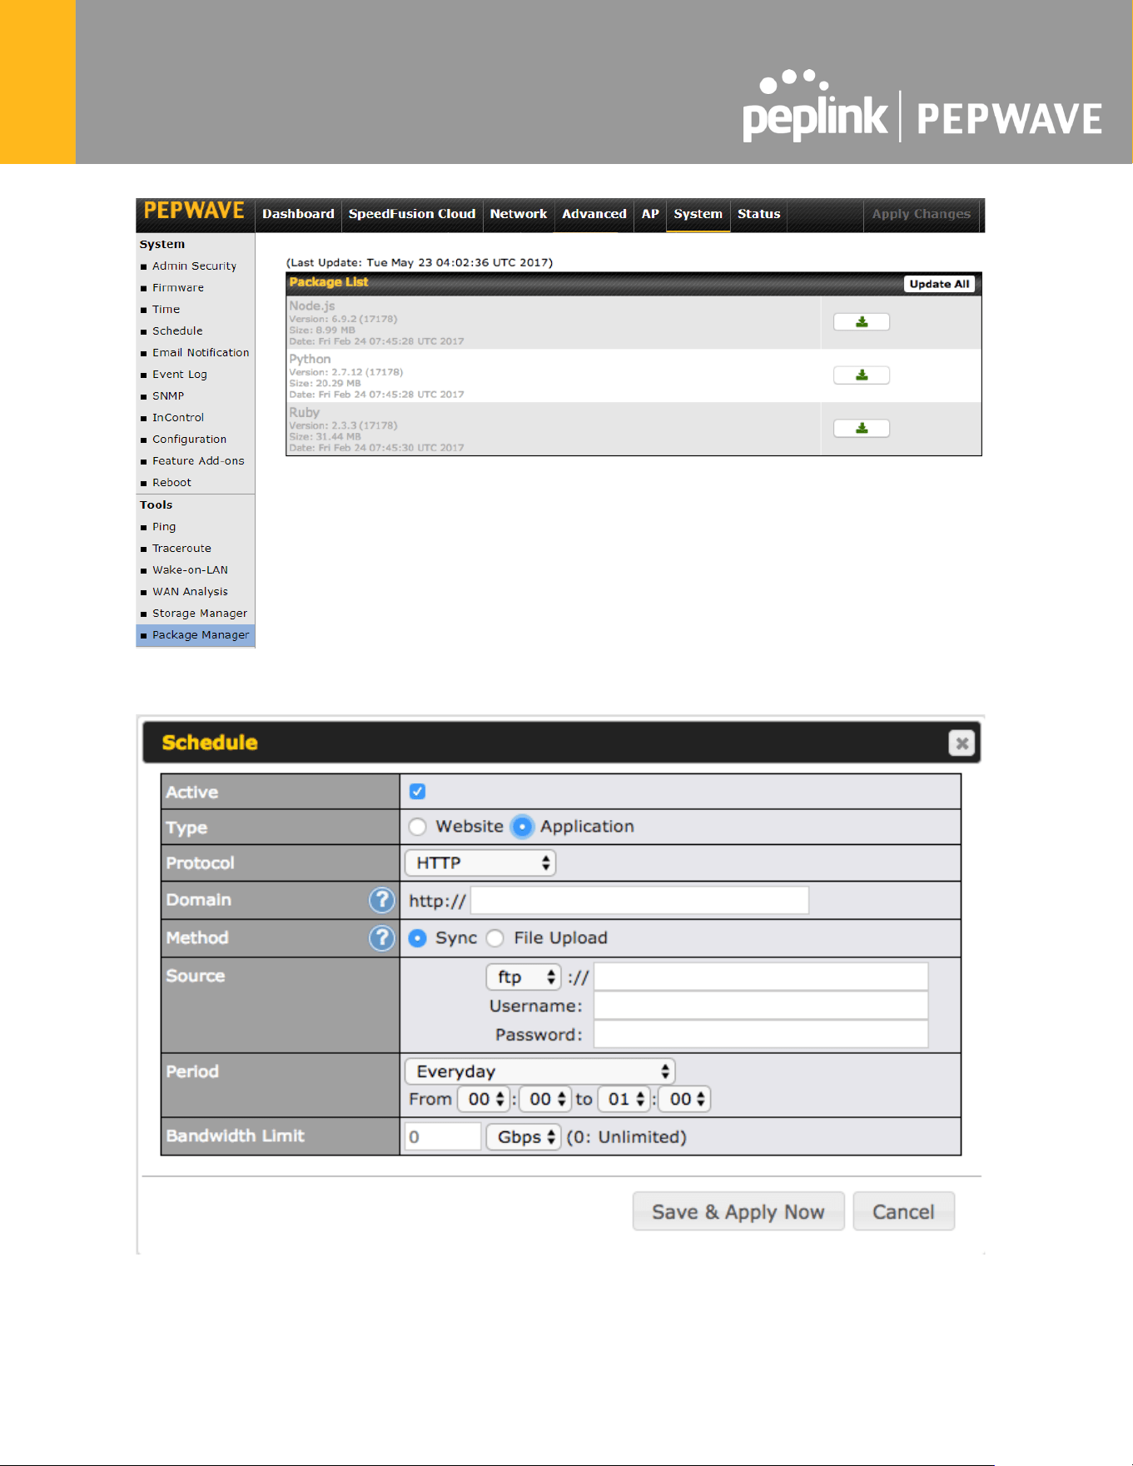Select the Application type radio button

pyautogui.click(x=522, y=827)
